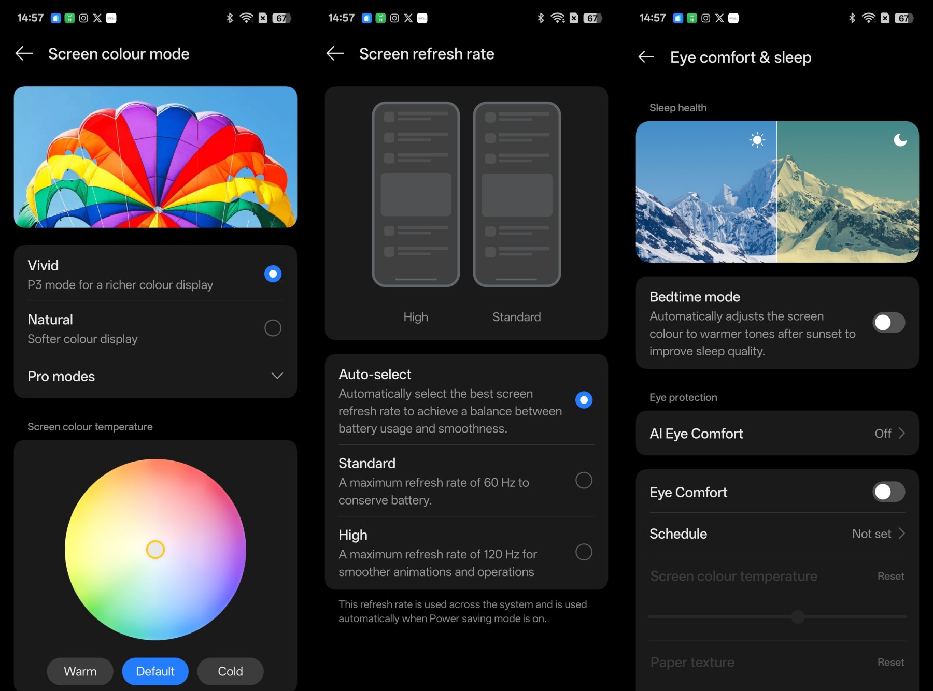933x691 pixels.
Task: Enable Bedtime mode switch
Action: [888, 323]
